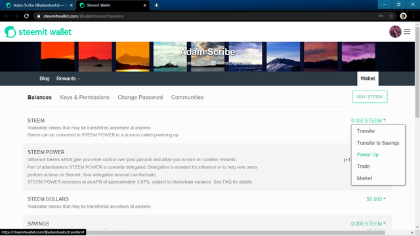
Task: Choose Transfer from the STEEM menu
Action: pyautogui.click(x=366, y=131)
